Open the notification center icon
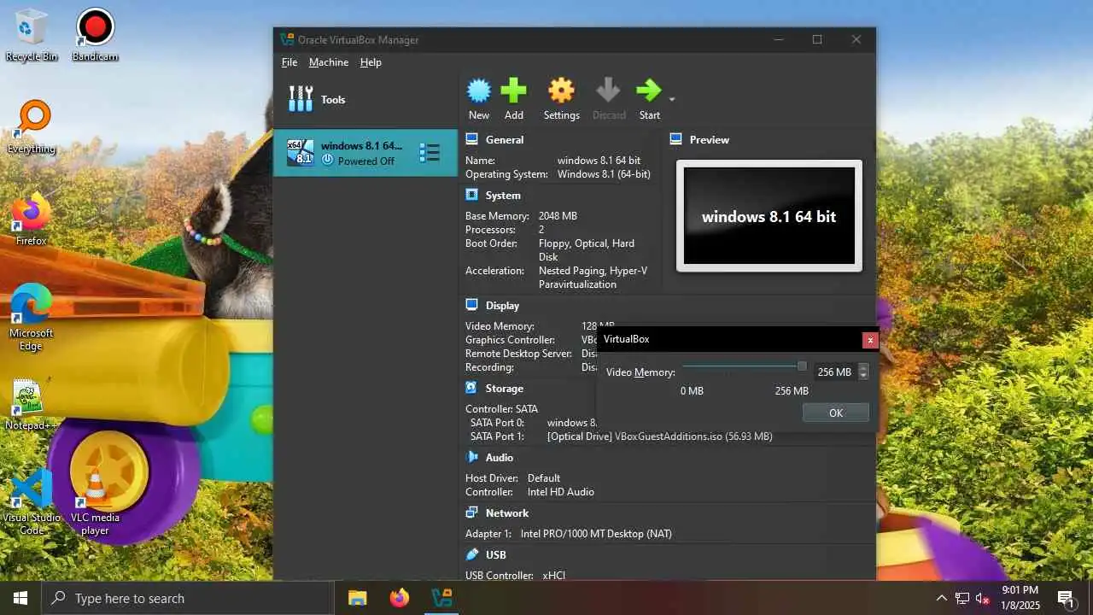This screenshot has width=1093, height=615. click(x=1066, y=598)
